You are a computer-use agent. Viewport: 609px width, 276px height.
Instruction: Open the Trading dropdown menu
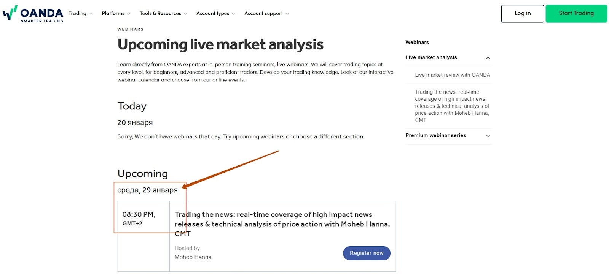pos(80,13)
